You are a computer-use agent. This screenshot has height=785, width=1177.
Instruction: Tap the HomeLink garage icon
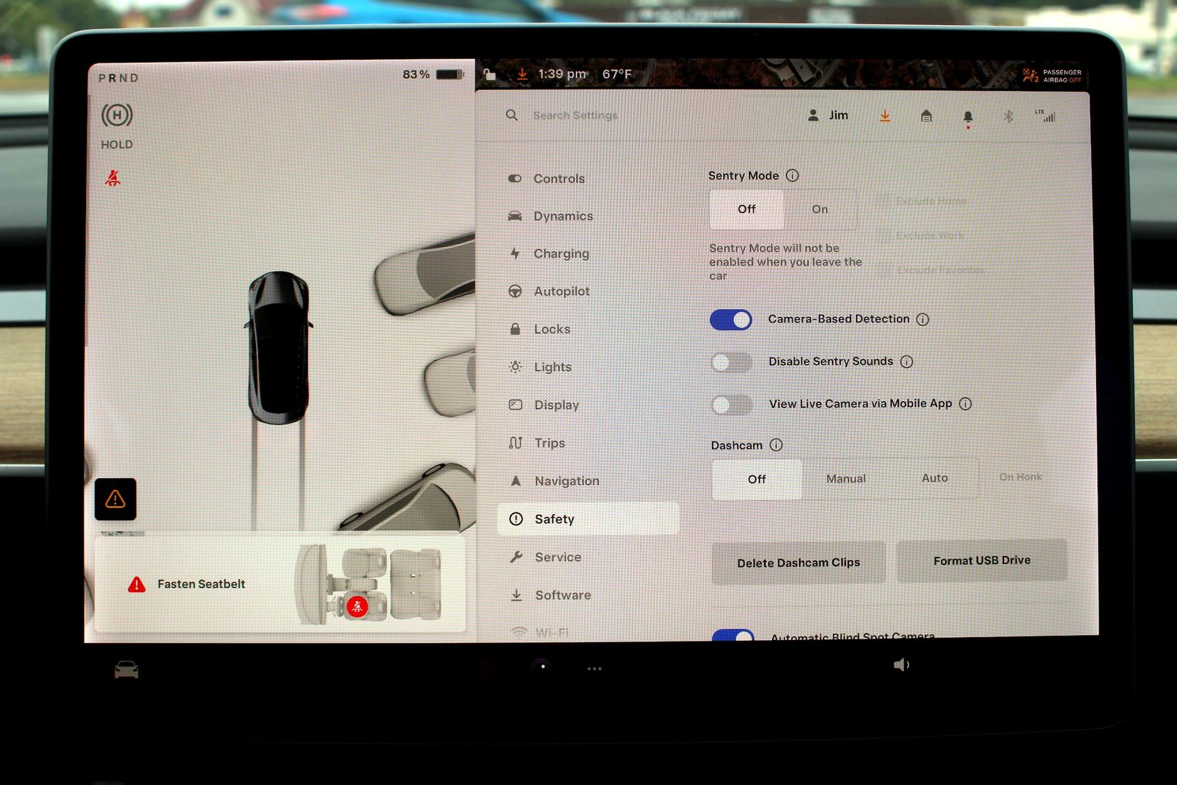[926, 116]
